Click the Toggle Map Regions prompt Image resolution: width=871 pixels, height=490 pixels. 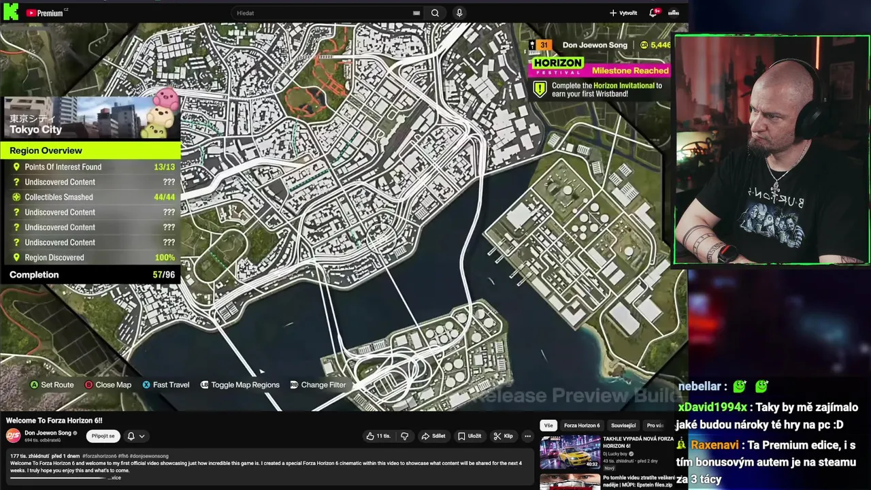[240, 385]
